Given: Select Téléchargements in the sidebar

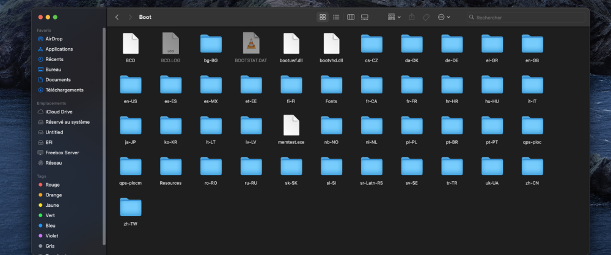Looking at the screenshot, I should coord(64,90).
